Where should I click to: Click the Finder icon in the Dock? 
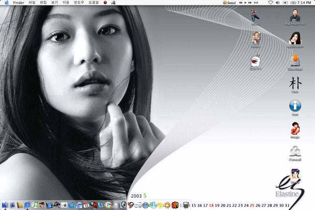5,205
